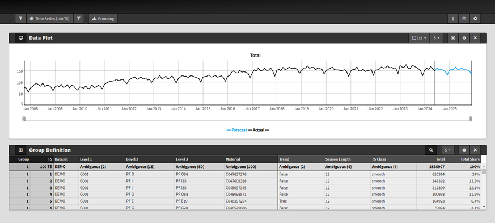Open the Grouping button
The image size is (495, 223).
tap(103, 19)
